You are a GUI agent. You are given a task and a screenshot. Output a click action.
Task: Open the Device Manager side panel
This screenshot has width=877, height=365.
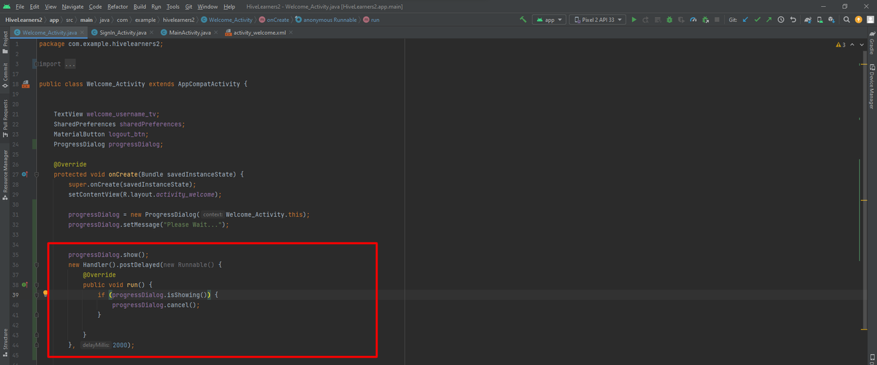pyautogui.click(x=872, y=87)
